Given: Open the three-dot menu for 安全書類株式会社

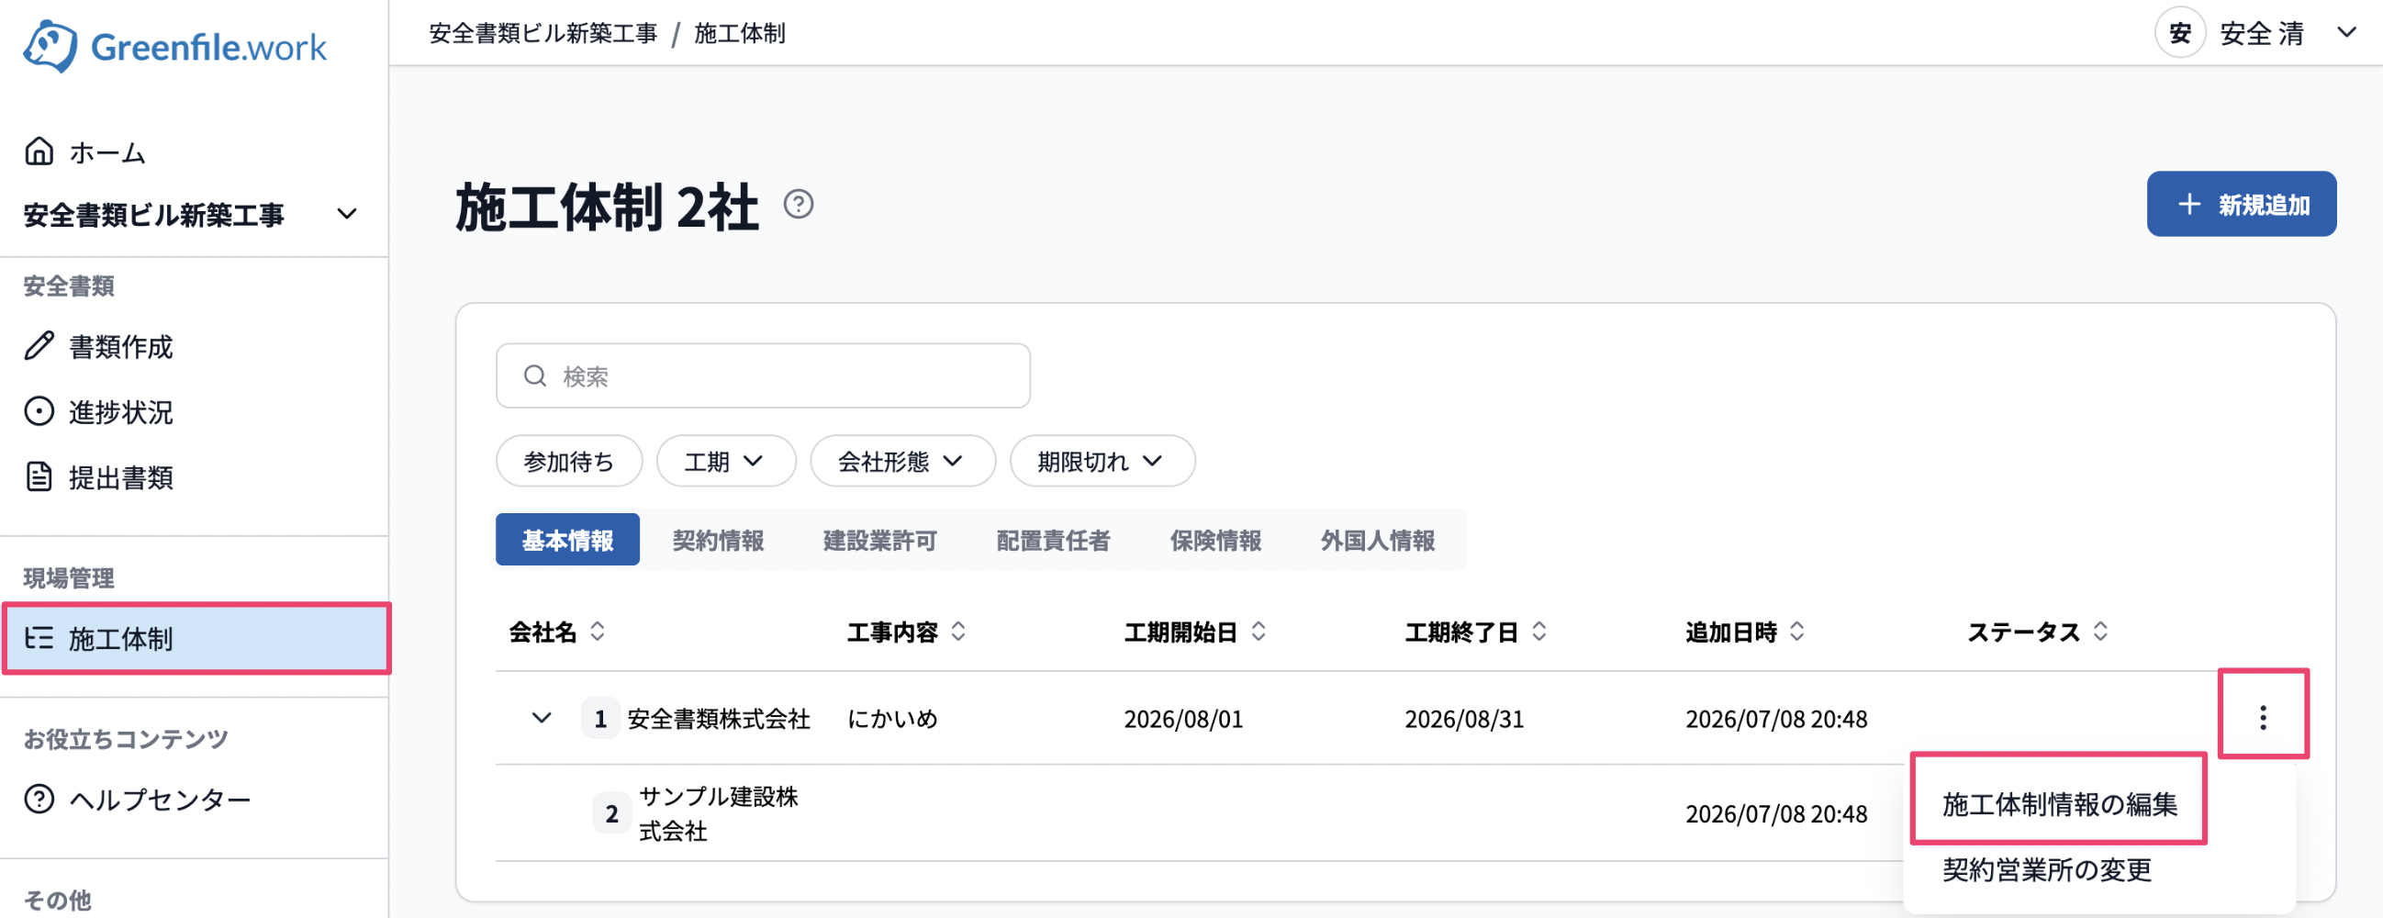Looking at the screenshot, I should pyautogui.click(x=2262, y=717).
